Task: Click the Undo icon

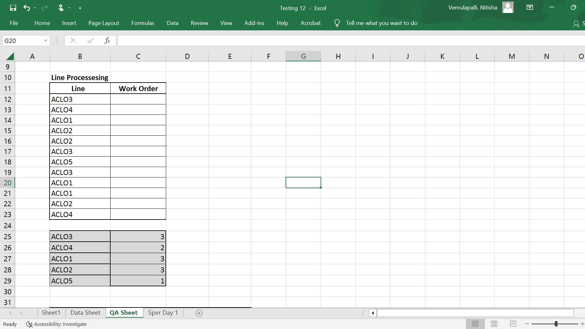Action: (27, 8)
